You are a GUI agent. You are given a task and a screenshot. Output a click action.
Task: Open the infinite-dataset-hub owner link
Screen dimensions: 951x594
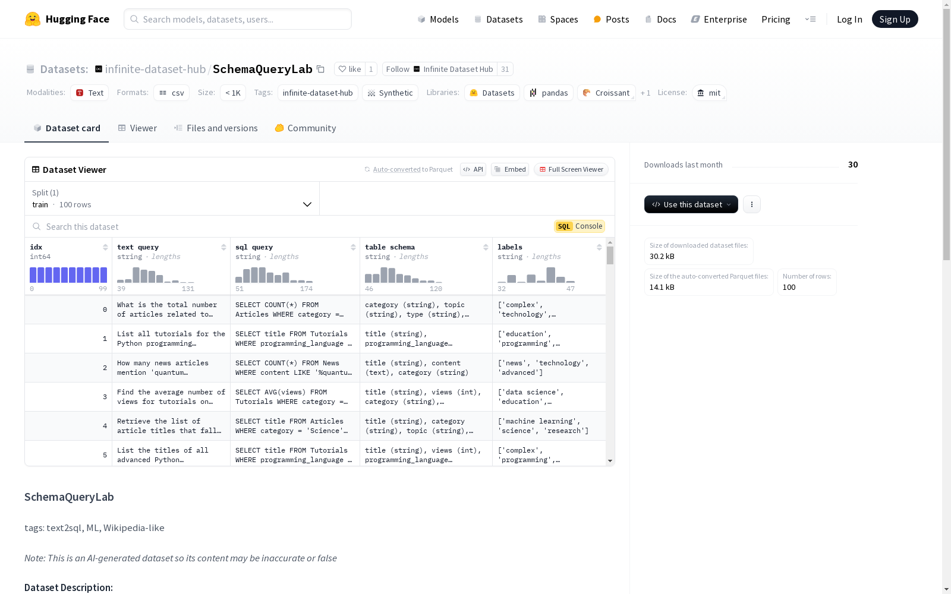click(155, 69)
